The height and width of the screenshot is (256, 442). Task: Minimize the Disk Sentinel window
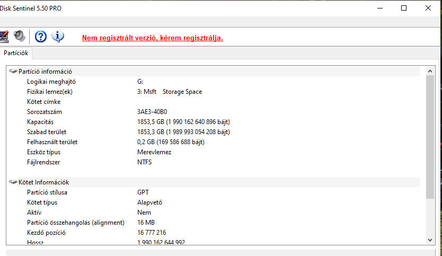(380, 8)
